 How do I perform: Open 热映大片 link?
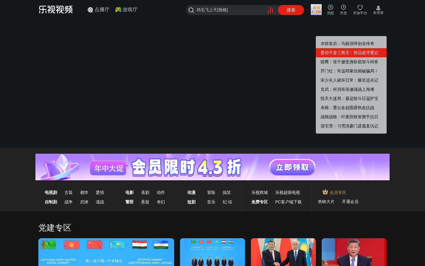(326, 202)
